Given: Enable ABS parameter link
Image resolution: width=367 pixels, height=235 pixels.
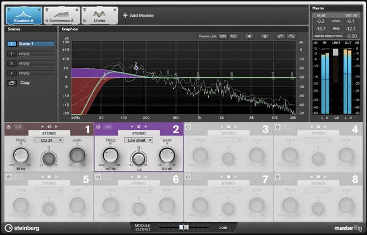Looking at the screenshot, I should tap(223, 36).
